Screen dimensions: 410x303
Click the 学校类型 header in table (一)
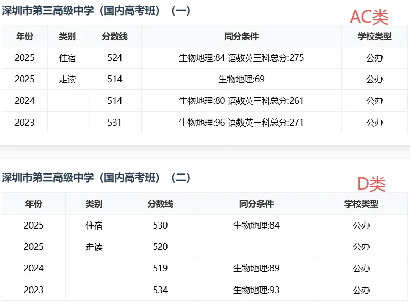pos(374,36)
